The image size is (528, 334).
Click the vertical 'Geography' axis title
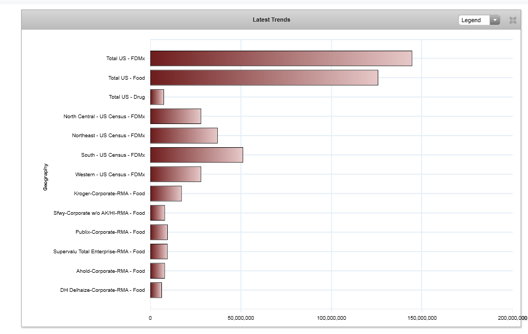point(45,177)
